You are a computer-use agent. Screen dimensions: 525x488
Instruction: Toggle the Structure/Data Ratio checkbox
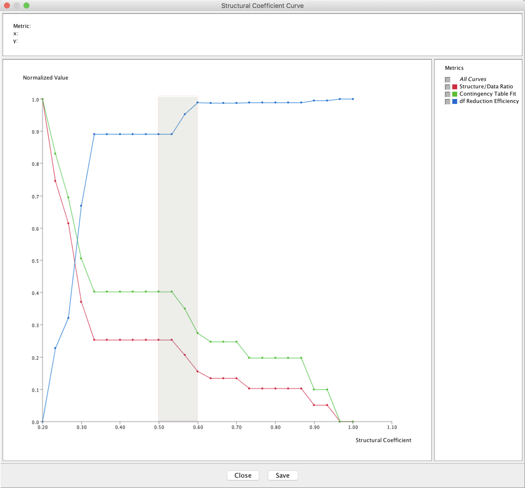click(447, 87)
